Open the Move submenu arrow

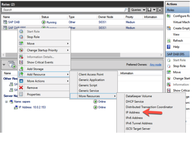[68, 44]
